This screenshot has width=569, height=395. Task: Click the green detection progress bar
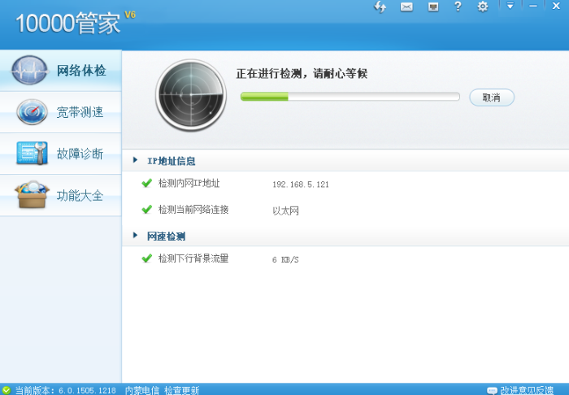[350, 97]
